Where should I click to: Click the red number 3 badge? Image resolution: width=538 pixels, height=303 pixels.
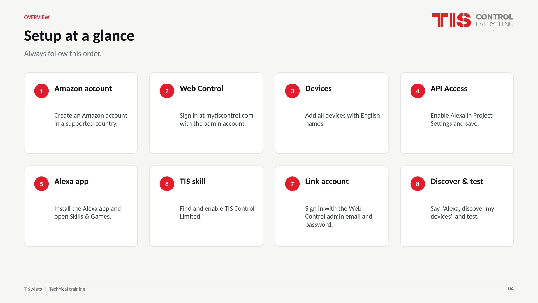[x=292, y=91]
